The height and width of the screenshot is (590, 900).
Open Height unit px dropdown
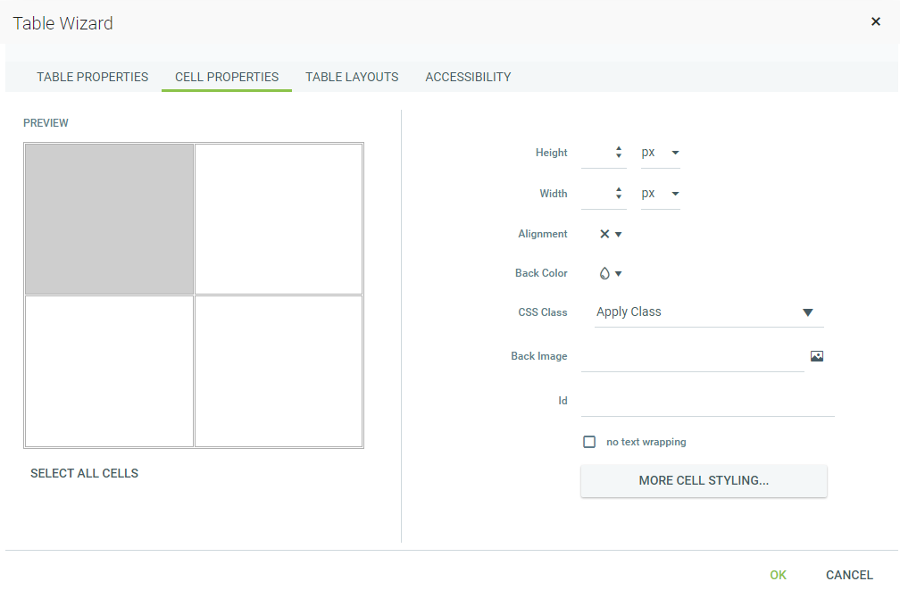661,153
